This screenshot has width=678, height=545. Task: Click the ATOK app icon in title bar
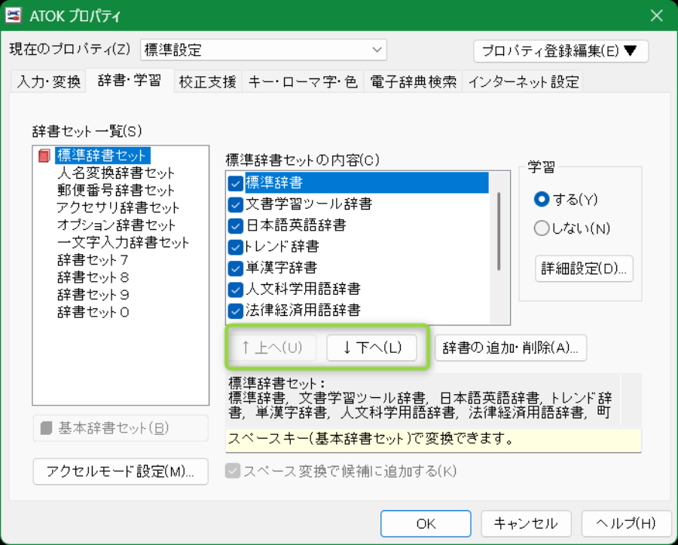click(x=14, y=16)
